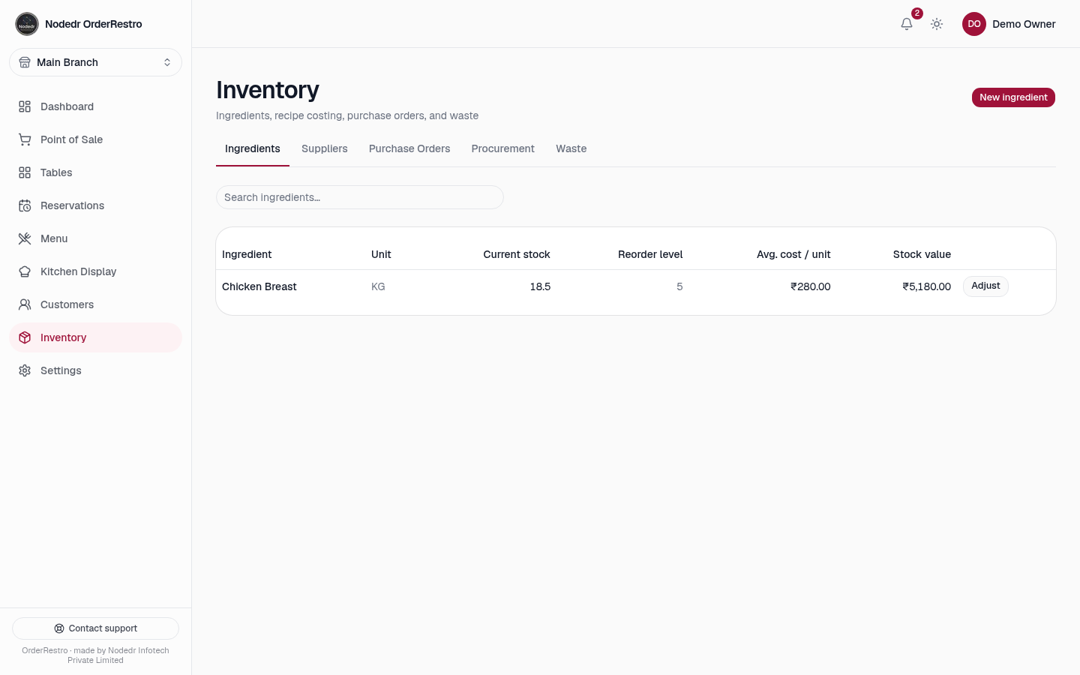The width and height of the screenshot is (1080, 675).
Task: Adjust stock for Chicken Breast
Action: tap(985, 286)
